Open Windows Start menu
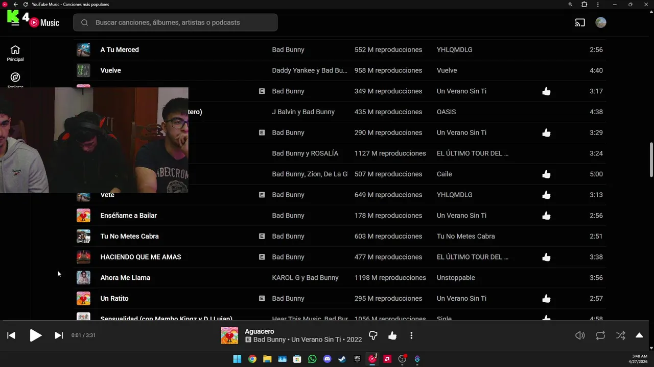This screenshot has height=367, width=654. pos(237,359)
